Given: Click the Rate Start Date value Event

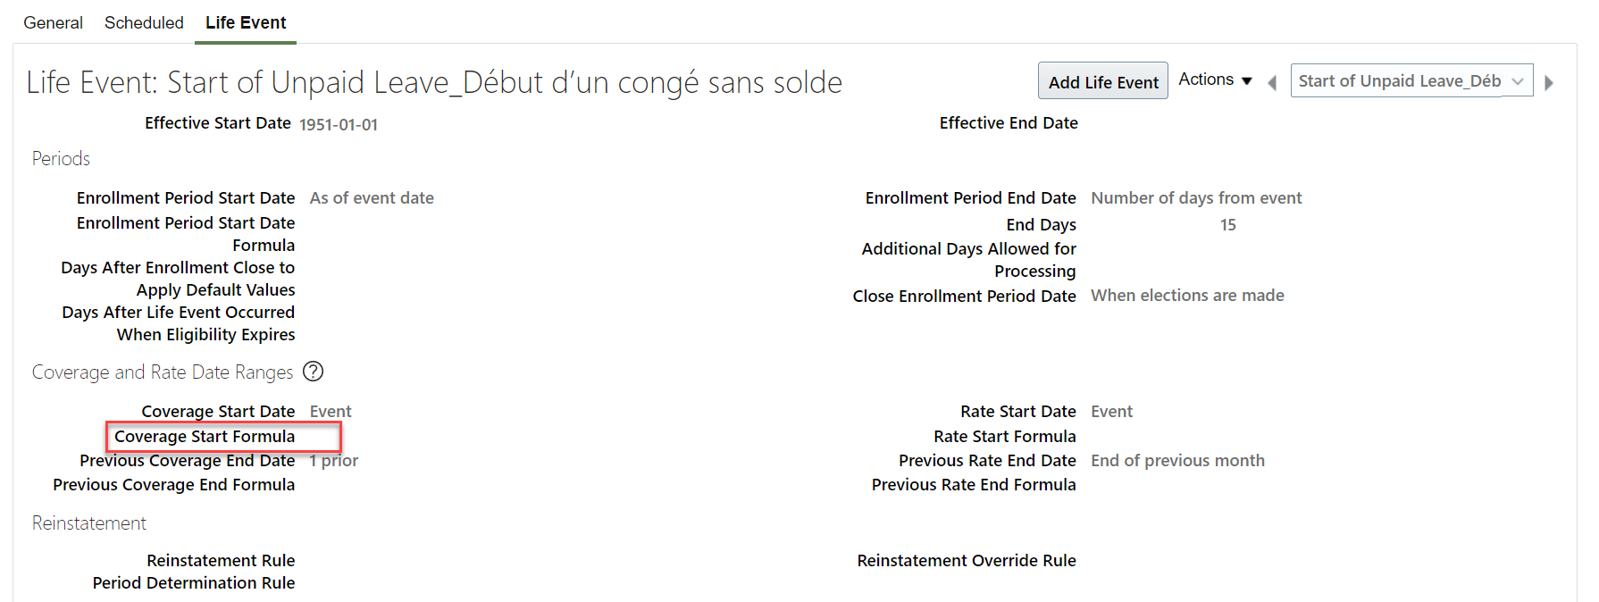Looking at the screenshot, I should [x=1111, y=411].
